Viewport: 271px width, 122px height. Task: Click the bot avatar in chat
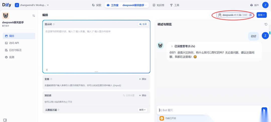point(160,46)
